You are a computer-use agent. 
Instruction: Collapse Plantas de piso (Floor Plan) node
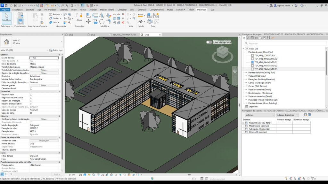246,52
